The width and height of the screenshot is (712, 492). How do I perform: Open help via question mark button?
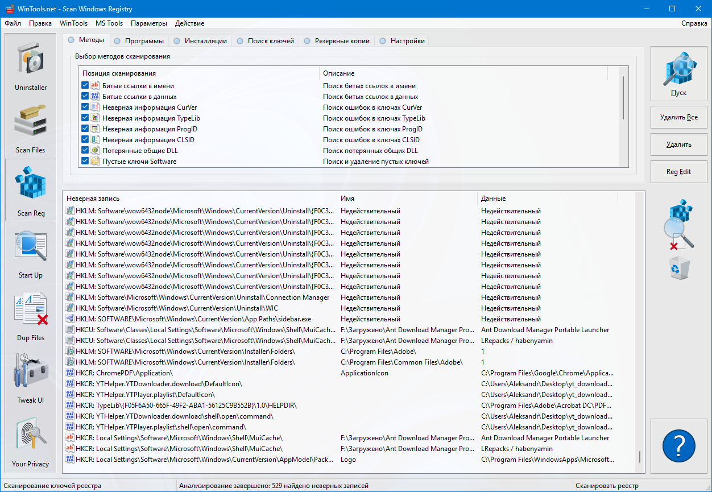678,446
